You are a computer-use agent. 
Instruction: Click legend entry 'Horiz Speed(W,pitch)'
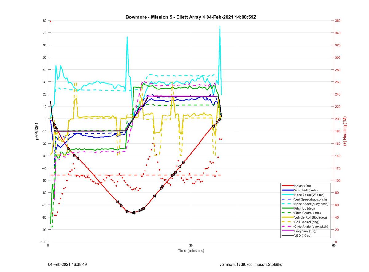pyautogui.click(x=309, y=195)
